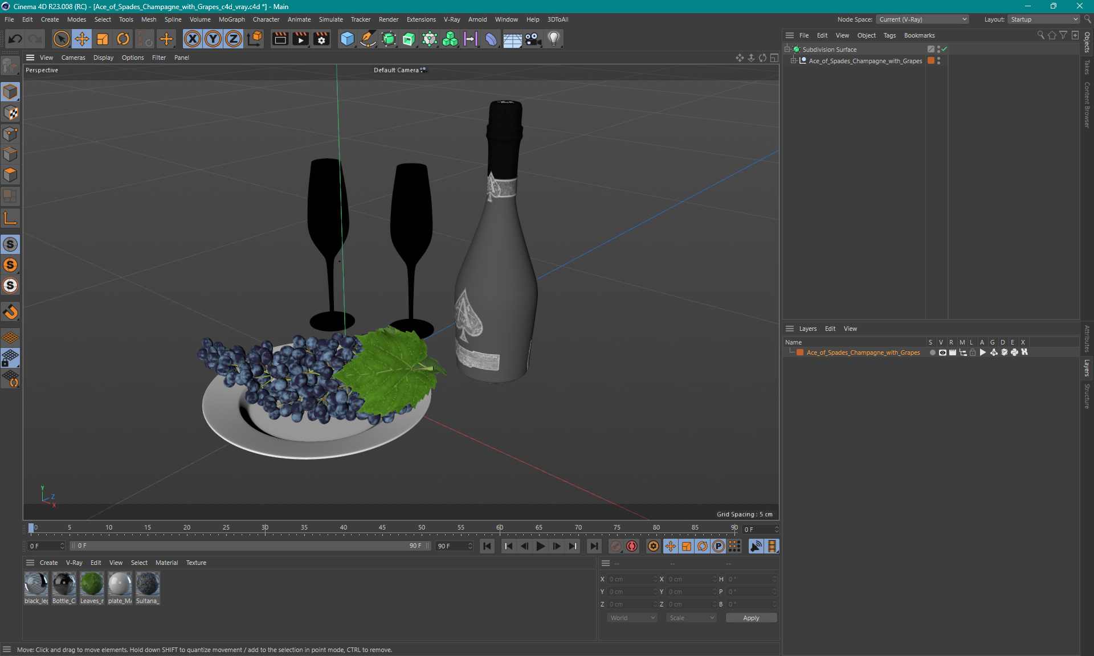Open the viewport Cameras menu
The height and width of the screenshot is (656, 1094).
pyautogui.click(x=73, y=58)
